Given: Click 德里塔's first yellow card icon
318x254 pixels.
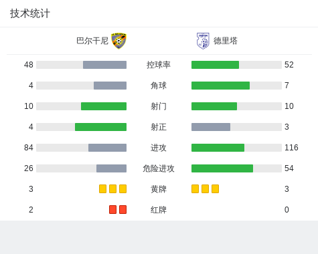Looking at the screenshot, I should pos(195,188).
